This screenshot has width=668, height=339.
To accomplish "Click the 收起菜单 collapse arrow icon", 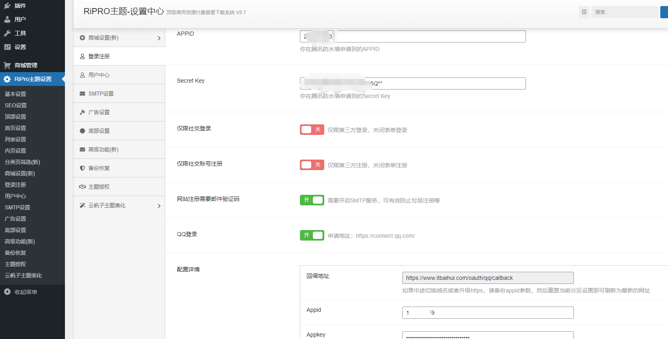I will [x=7, y=292].
